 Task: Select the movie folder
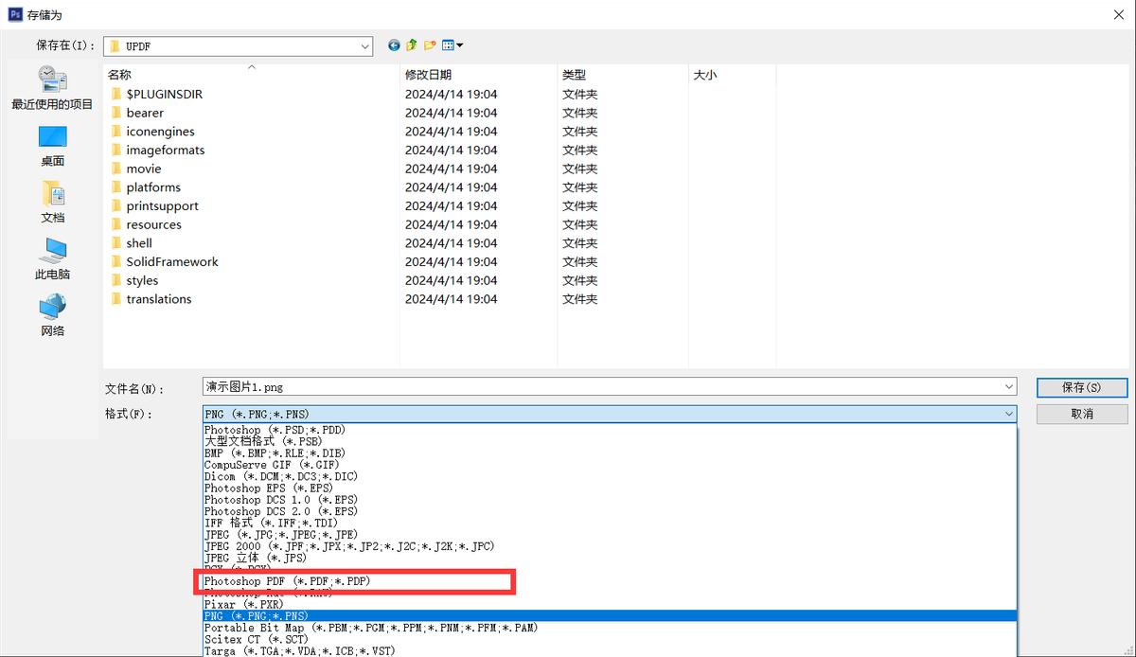tap(134, 169)
